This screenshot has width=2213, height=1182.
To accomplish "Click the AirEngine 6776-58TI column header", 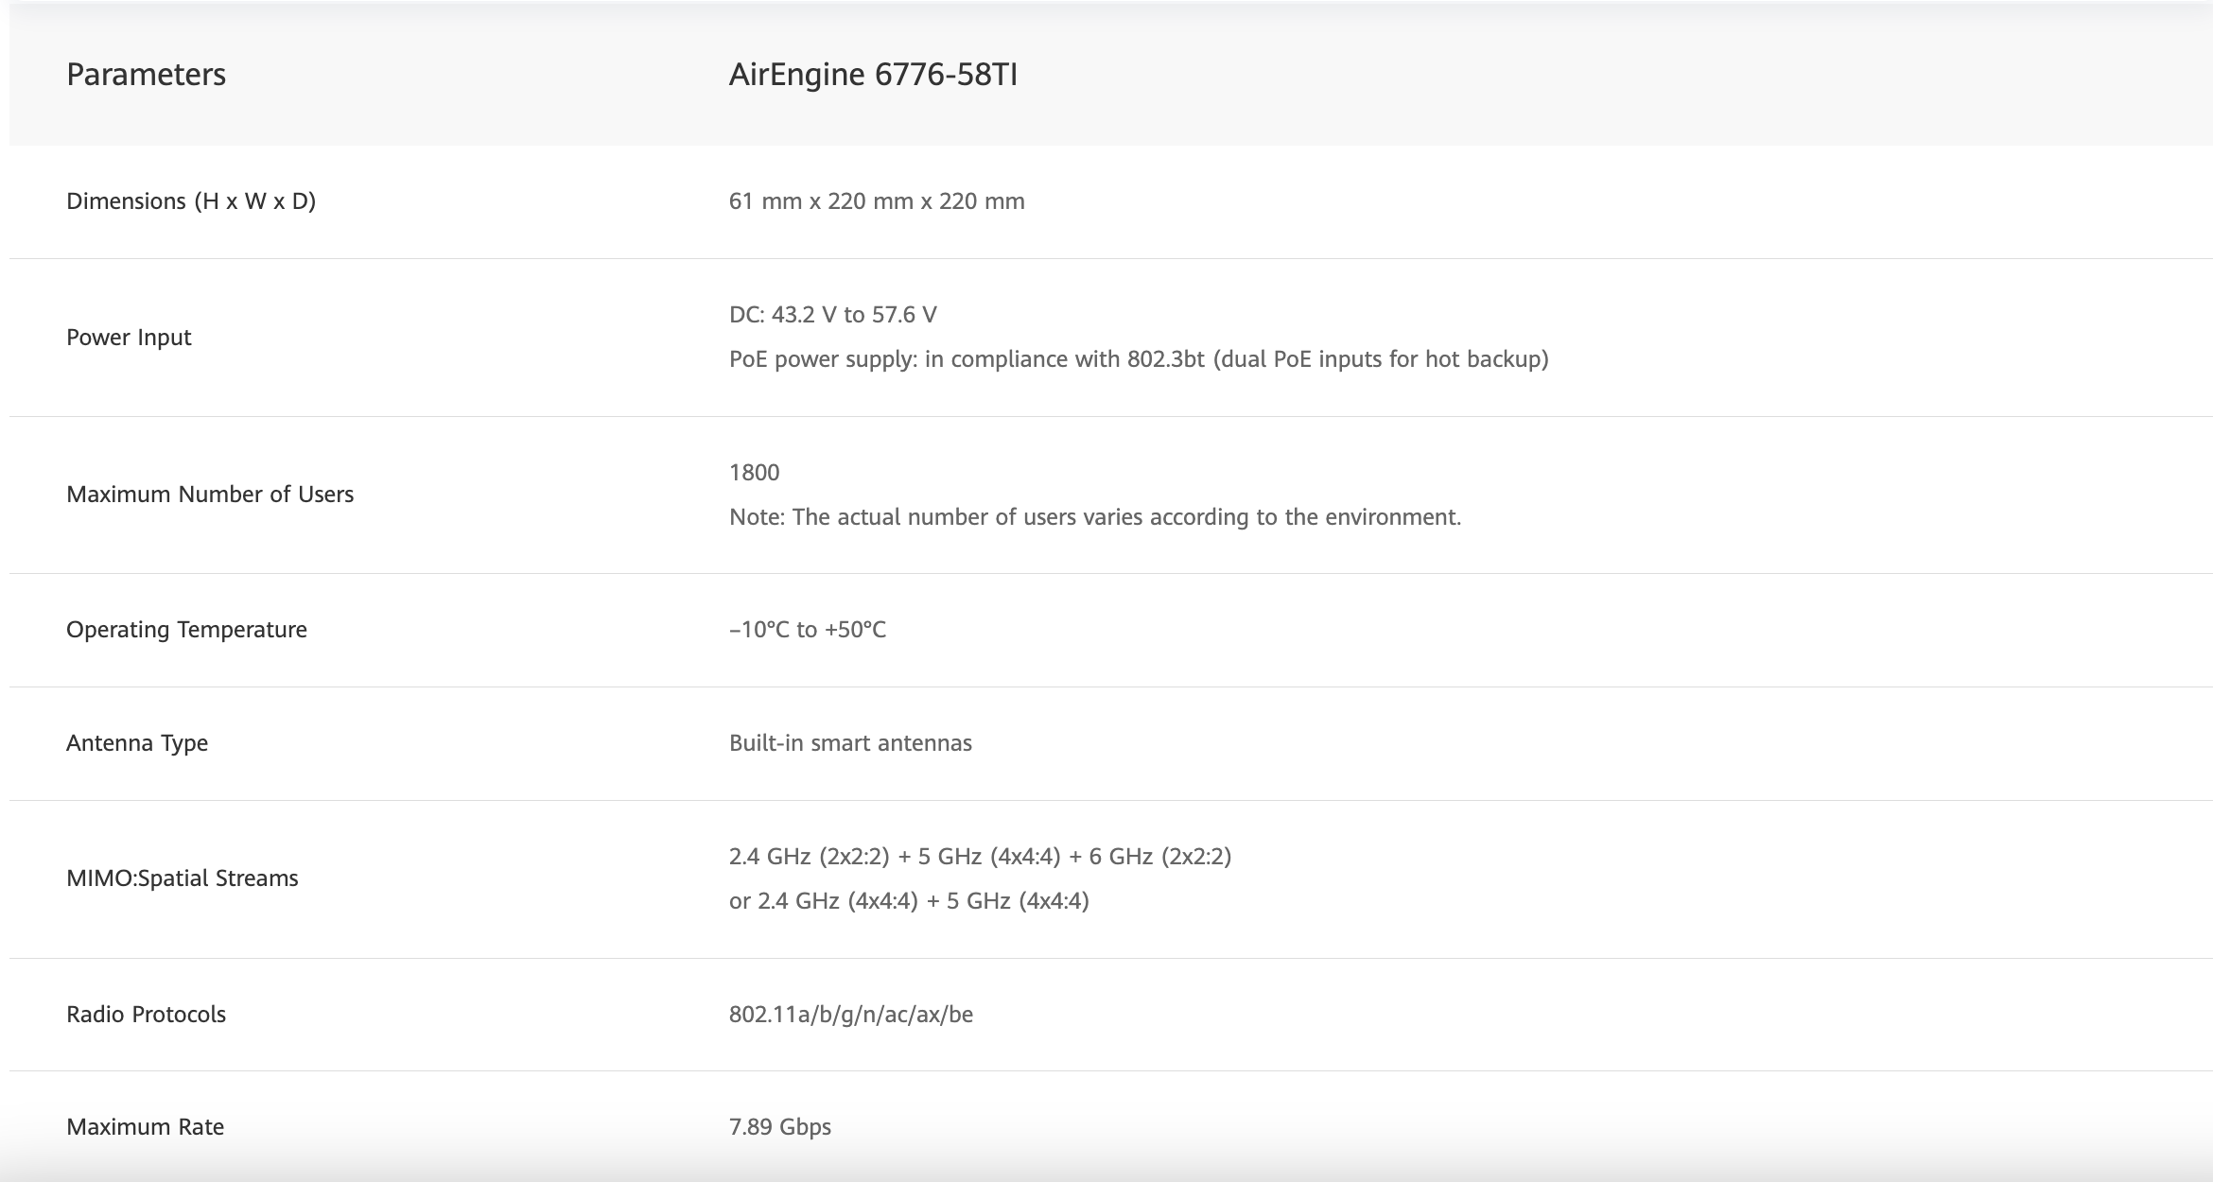I will 873,75.
